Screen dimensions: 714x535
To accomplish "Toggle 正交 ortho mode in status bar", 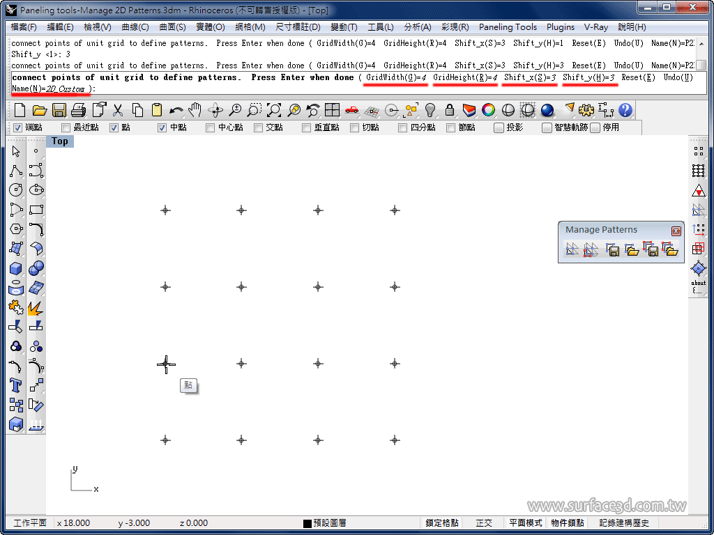I will point(484,523).
